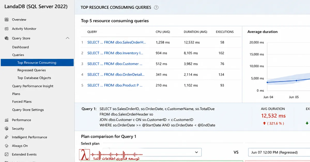
Task: Click the Plan comparison for Query 1 heading
Action: (109, 136)
